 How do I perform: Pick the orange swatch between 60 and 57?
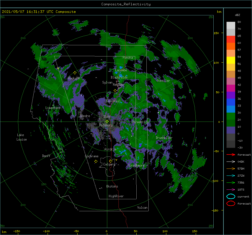(x=231, y=46)
